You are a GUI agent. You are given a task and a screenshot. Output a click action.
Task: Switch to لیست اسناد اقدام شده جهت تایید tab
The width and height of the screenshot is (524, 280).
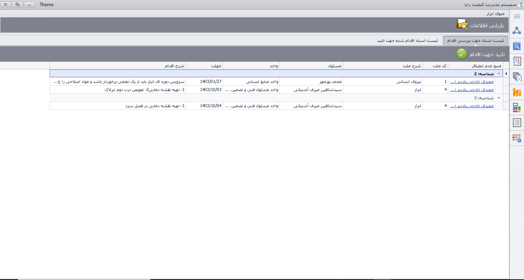tap(407, 41)
